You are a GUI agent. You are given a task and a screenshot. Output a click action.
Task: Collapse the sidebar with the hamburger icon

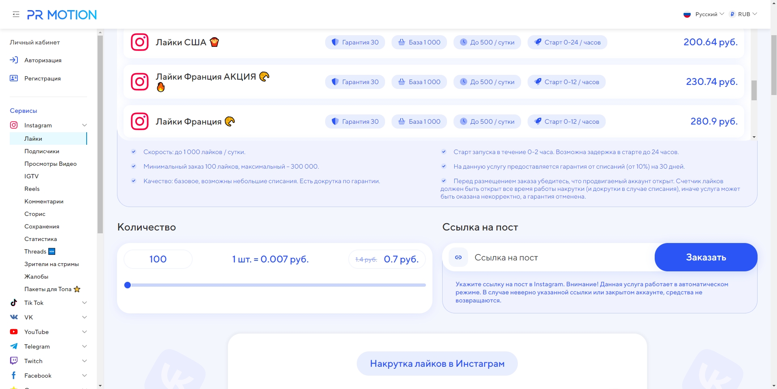(x=16, y=15)
